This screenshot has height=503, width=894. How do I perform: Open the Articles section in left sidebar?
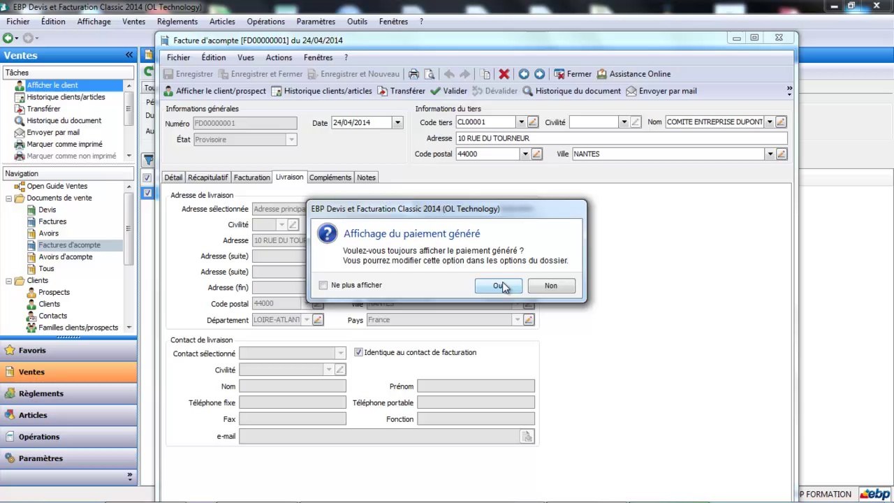click(x=33, y=415)
